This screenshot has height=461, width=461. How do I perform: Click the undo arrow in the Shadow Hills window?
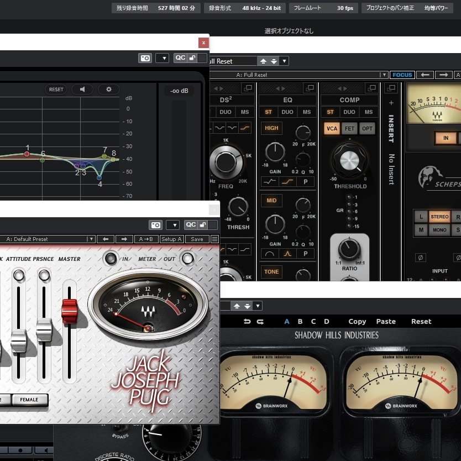pyautogui.click(x=247, y=321)
